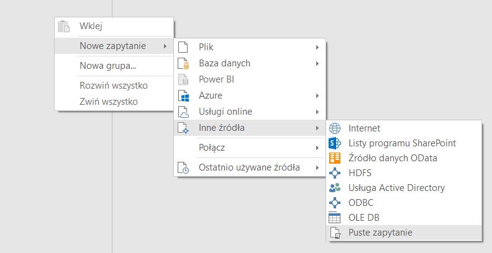492x253 pixels.
Task: Click the Active Directory users icon
Action: 335,188
